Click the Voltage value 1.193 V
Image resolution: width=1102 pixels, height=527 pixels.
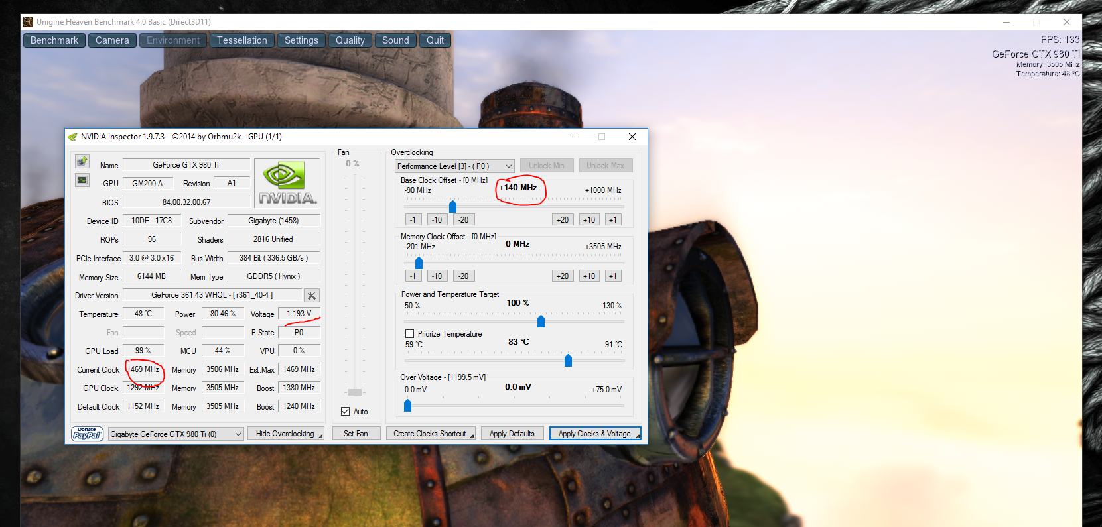(299, 314)
